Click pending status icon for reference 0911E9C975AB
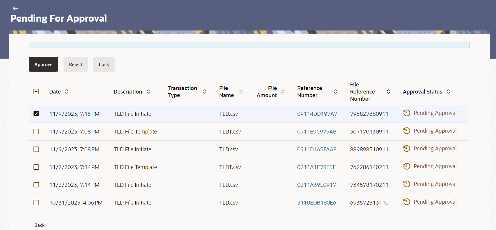496x230 pixels. coord(407,131)
